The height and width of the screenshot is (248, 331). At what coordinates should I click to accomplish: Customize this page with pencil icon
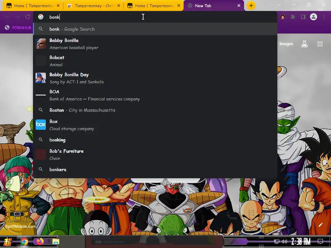pyautogui.click(x=320, y=225)
